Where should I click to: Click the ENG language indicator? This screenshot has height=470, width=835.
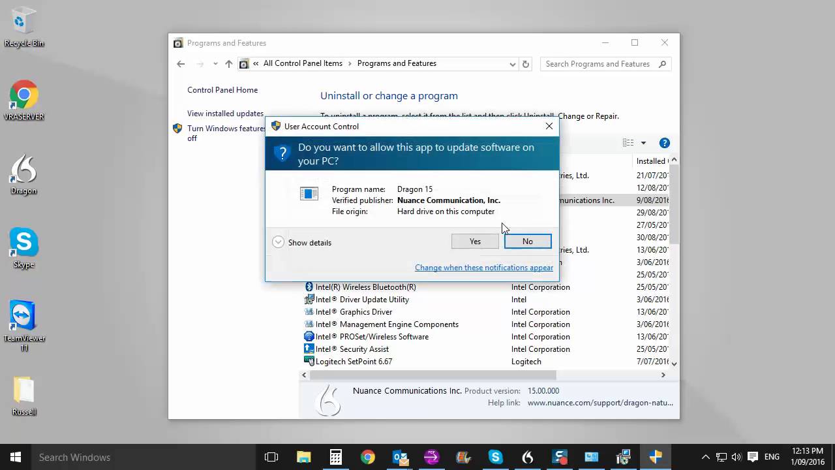[772, 457]
